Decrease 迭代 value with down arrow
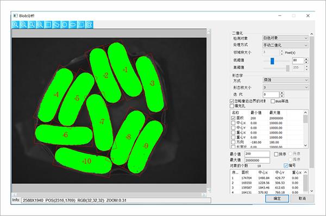 pos(281,96)
